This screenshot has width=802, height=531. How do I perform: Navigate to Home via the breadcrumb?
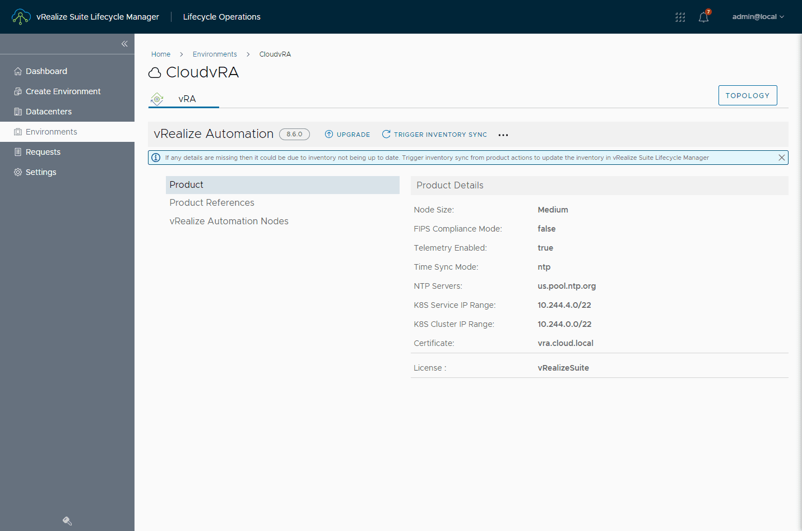point(161,54)
